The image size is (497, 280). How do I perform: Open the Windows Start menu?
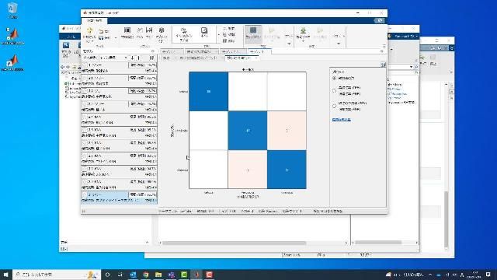6,275
